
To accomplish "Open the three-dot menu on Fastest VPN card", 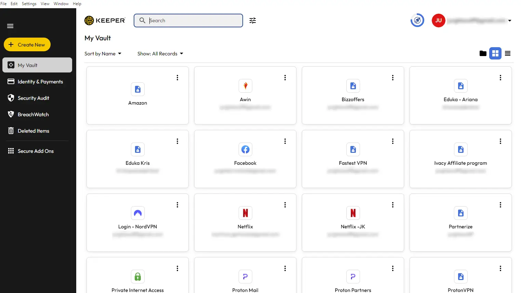I will (x=393, y=141).
